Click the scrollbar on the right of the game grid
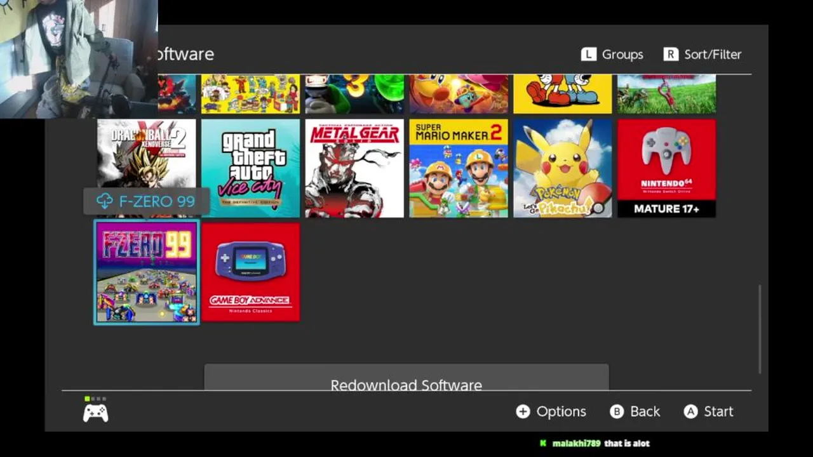The height and width of the screenshot is (457, 813). click(760, 330)
